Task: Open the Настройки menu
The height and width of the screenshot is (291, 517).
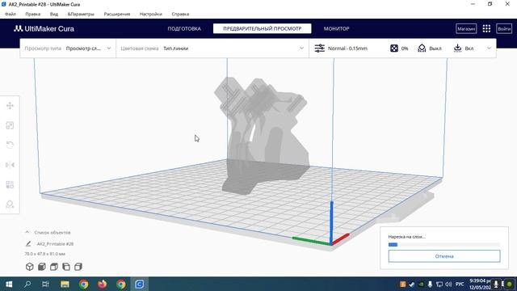Action: 151,15
